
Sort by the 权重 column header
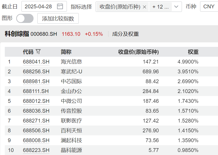193,52
